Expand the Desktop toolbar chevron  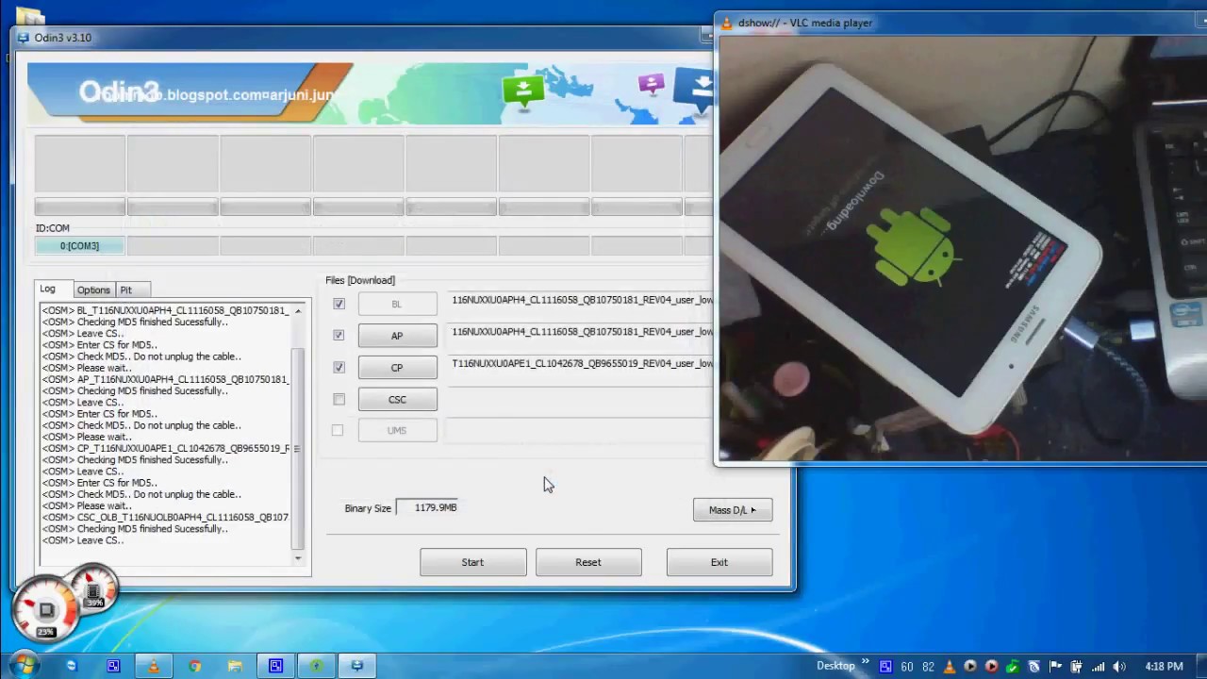[x=866, y=661]
